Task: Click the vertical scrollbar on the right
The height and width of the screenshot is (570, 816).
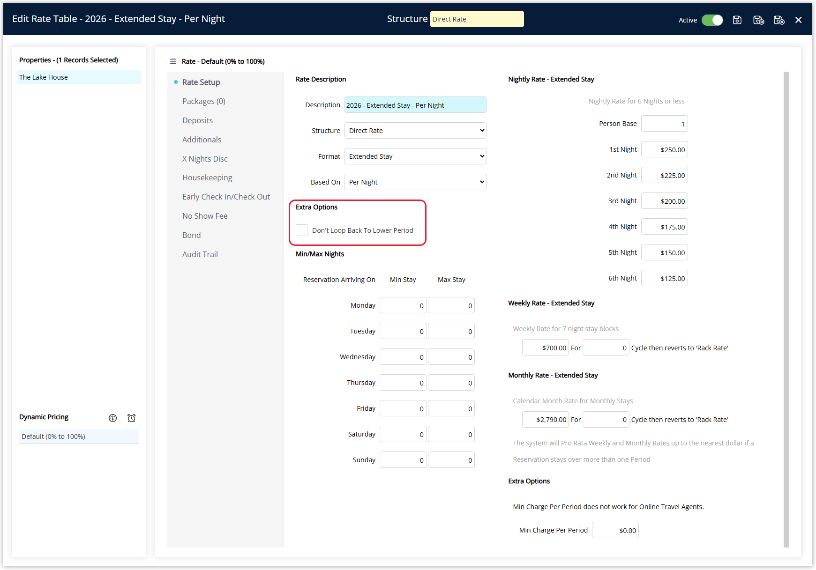Action: [786, 309]
